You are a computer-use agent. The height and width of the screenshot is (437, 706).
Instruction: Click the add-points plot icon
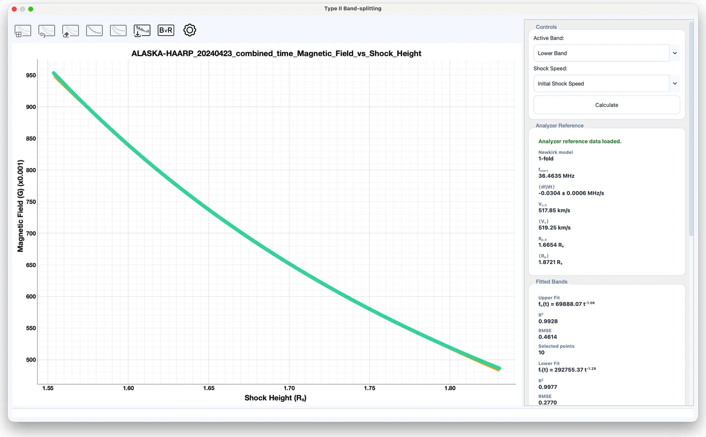pyautogui.click(x=23, y=30)
